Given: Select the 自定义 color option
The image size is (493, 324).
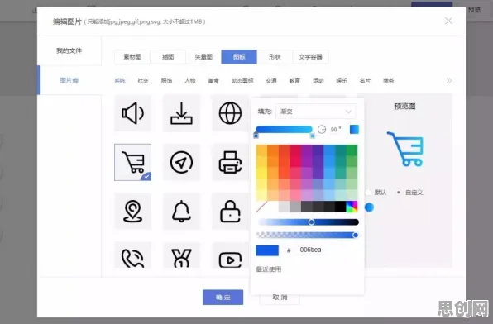Looking at the screenshot, I should coord(410,193).
